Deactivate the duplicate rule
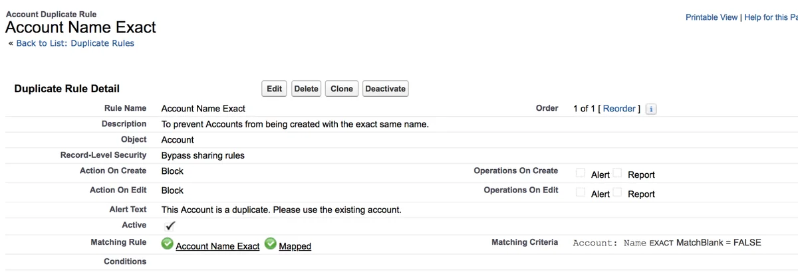This screenshot has height=272, width=798. (x=386, y=89)
